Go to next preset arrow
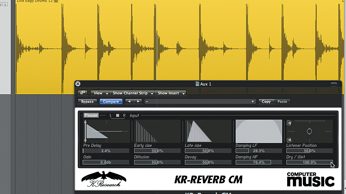 [x=138, y=101]
